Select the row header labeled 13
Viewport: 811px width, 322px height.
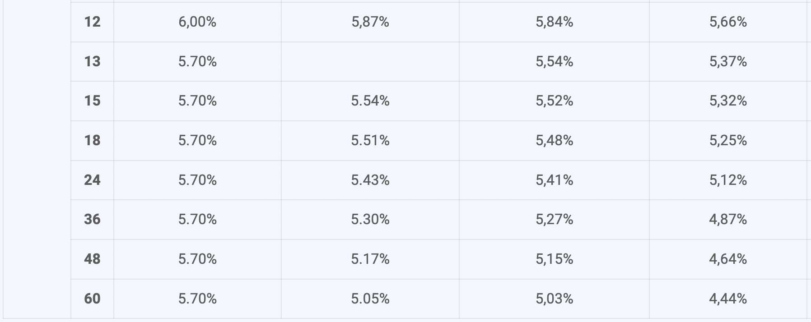coord(92,62)
